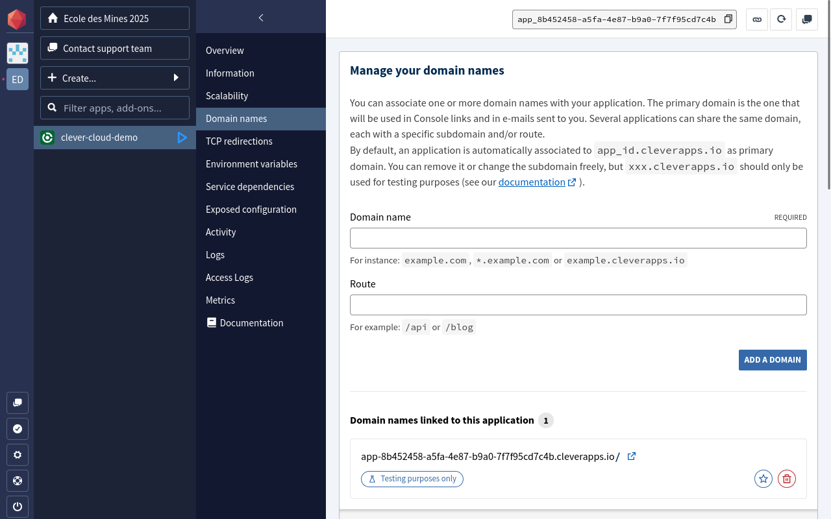Open the feedback chat icon at top right

[x=807, y=19]
